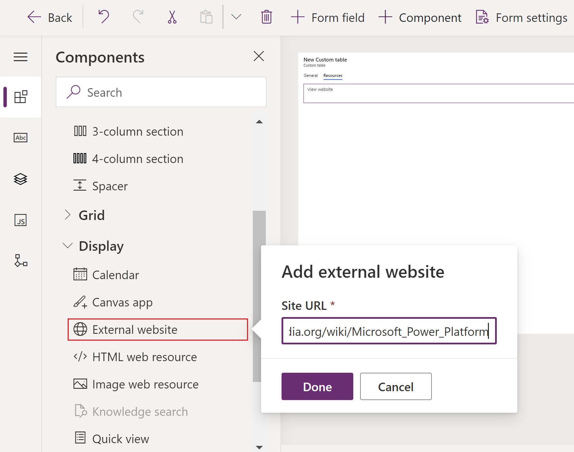Click the undo icon in the toolbar
Viewport: 574px width, 452px height.
pyautogui.click(x=103, y=16)
